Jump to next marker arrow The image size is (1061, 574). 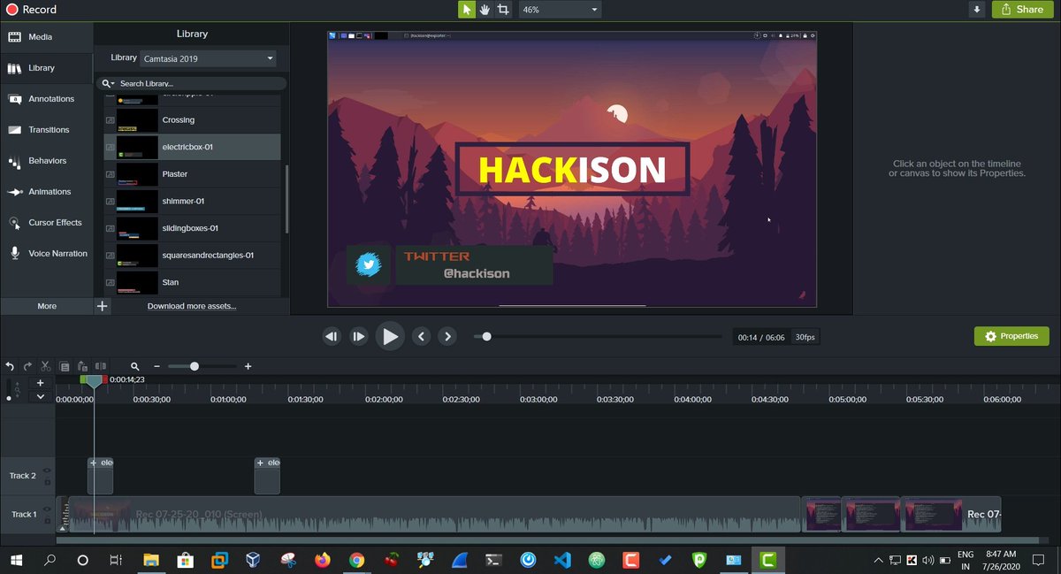coord(447,336)
